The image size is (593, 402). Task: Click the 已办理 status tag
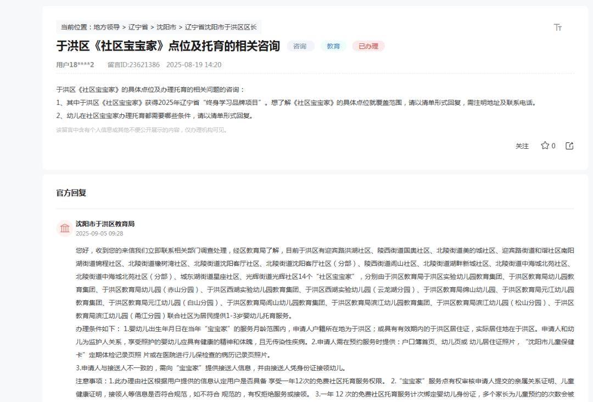(368, 46)
